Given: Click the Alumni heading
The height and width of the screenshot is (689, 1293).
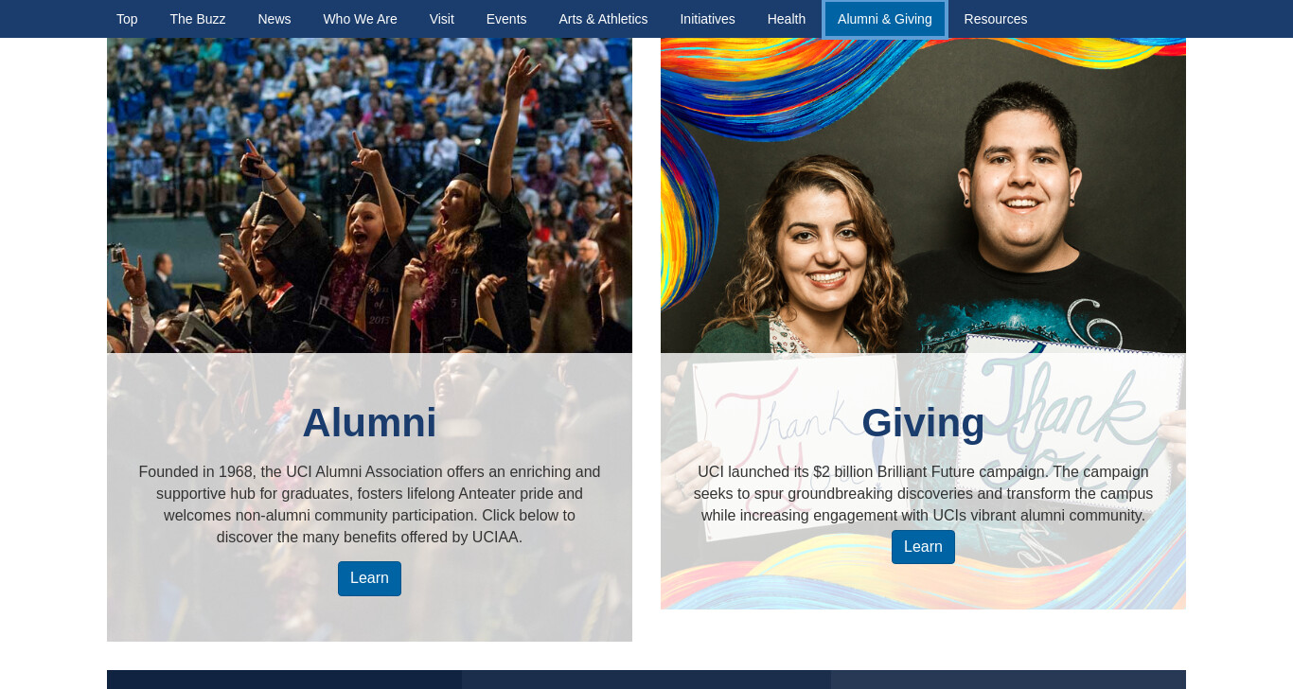Looking at the screenshot, I should coord(369,422).
